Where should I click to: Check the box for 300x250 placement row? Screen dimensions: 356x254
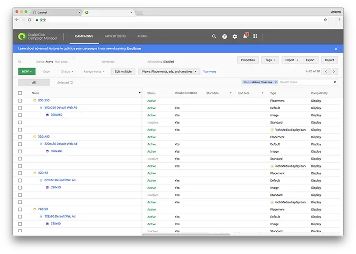click(20, 100)
